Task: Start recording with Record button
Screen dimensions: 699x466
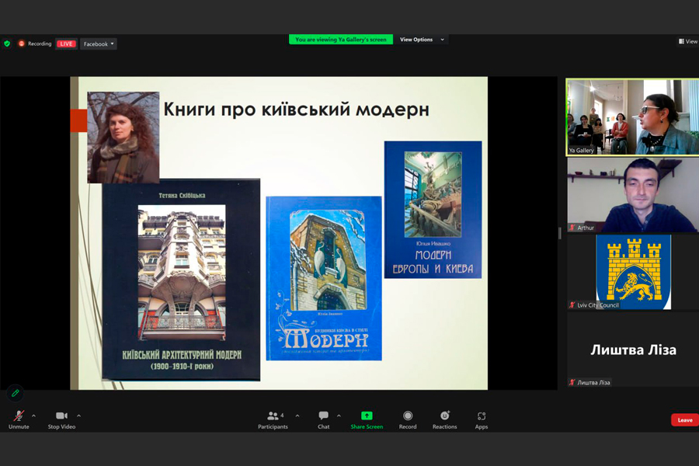Action: point(408,419)
